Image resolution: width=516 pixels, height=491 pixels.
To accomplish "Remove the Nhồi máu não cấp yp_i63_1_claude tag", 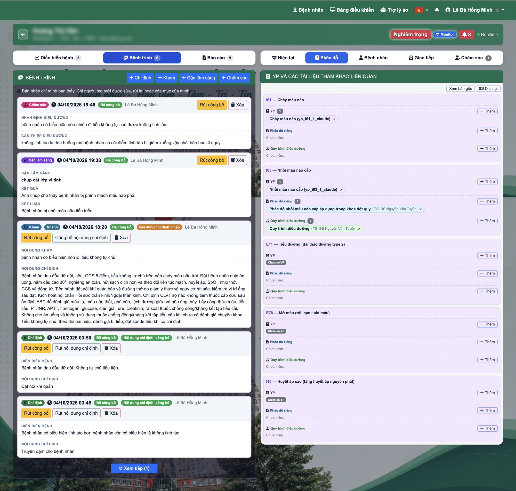I will 341,190.
